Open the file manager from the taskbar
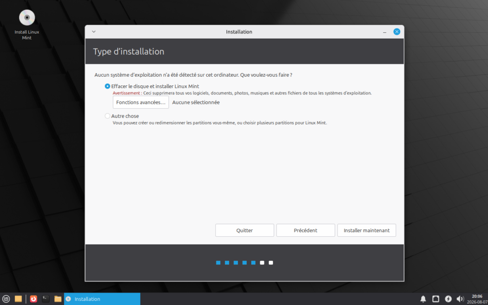The height and width of the screenshot is (305, 488). coord(58,299)
